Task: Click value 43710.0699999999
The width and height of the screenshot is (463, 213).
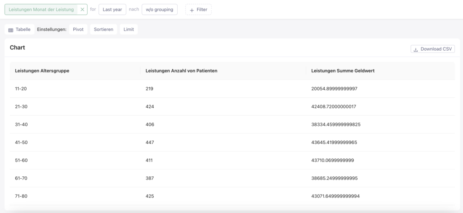Action: (332, 161)
